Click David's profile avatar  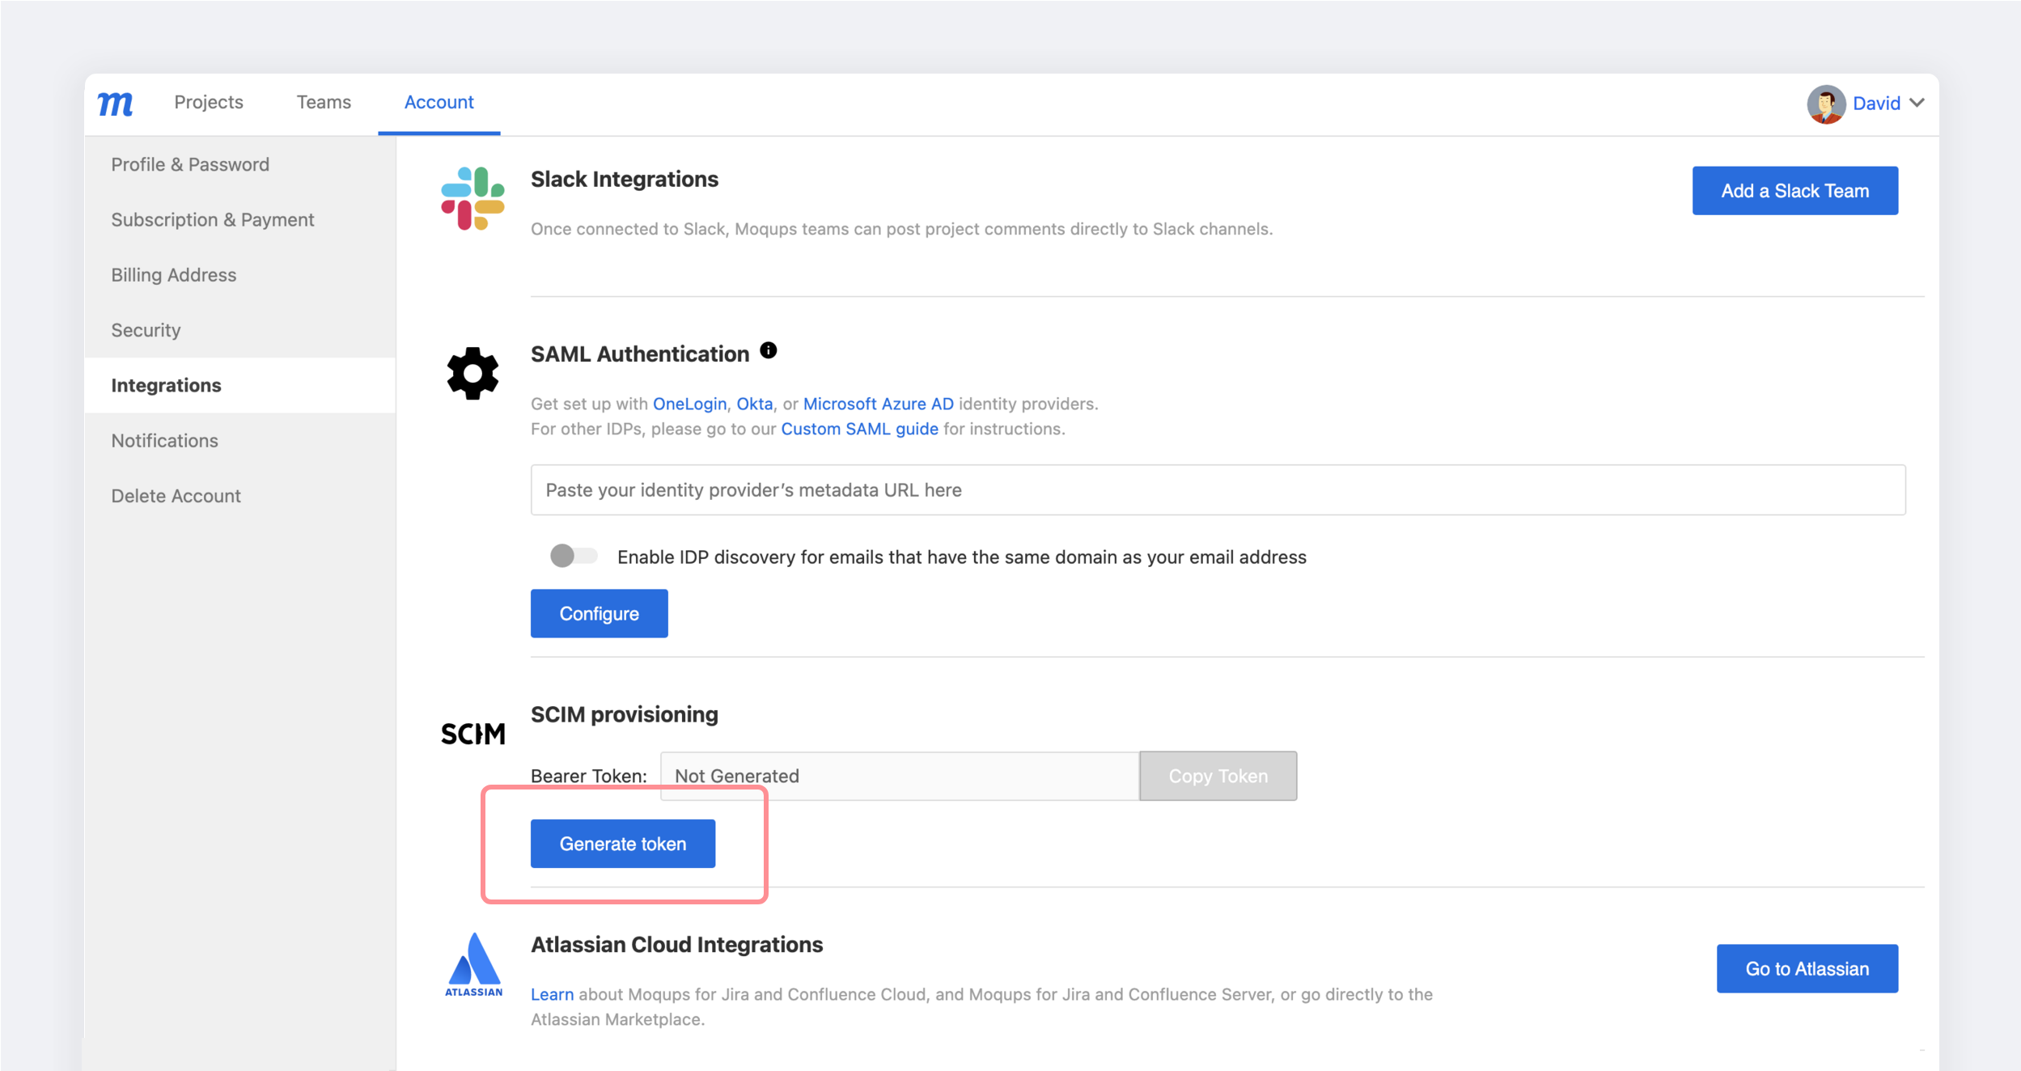click(1825, 104)
